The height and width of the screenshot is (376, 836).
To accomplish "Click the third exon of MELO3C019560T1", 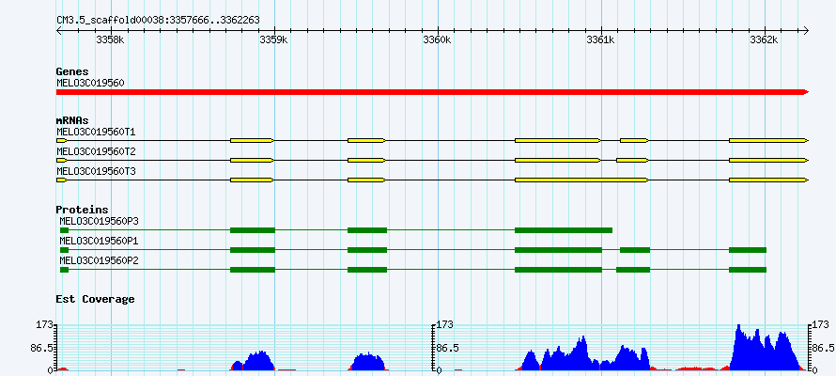I will pos(366,140).
